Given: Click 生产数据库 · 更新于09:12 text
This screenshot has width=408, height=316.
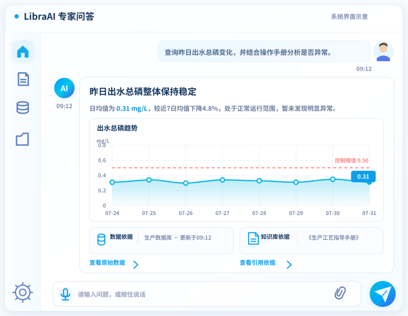Looking at the screenshot, I should click(178, 238).
